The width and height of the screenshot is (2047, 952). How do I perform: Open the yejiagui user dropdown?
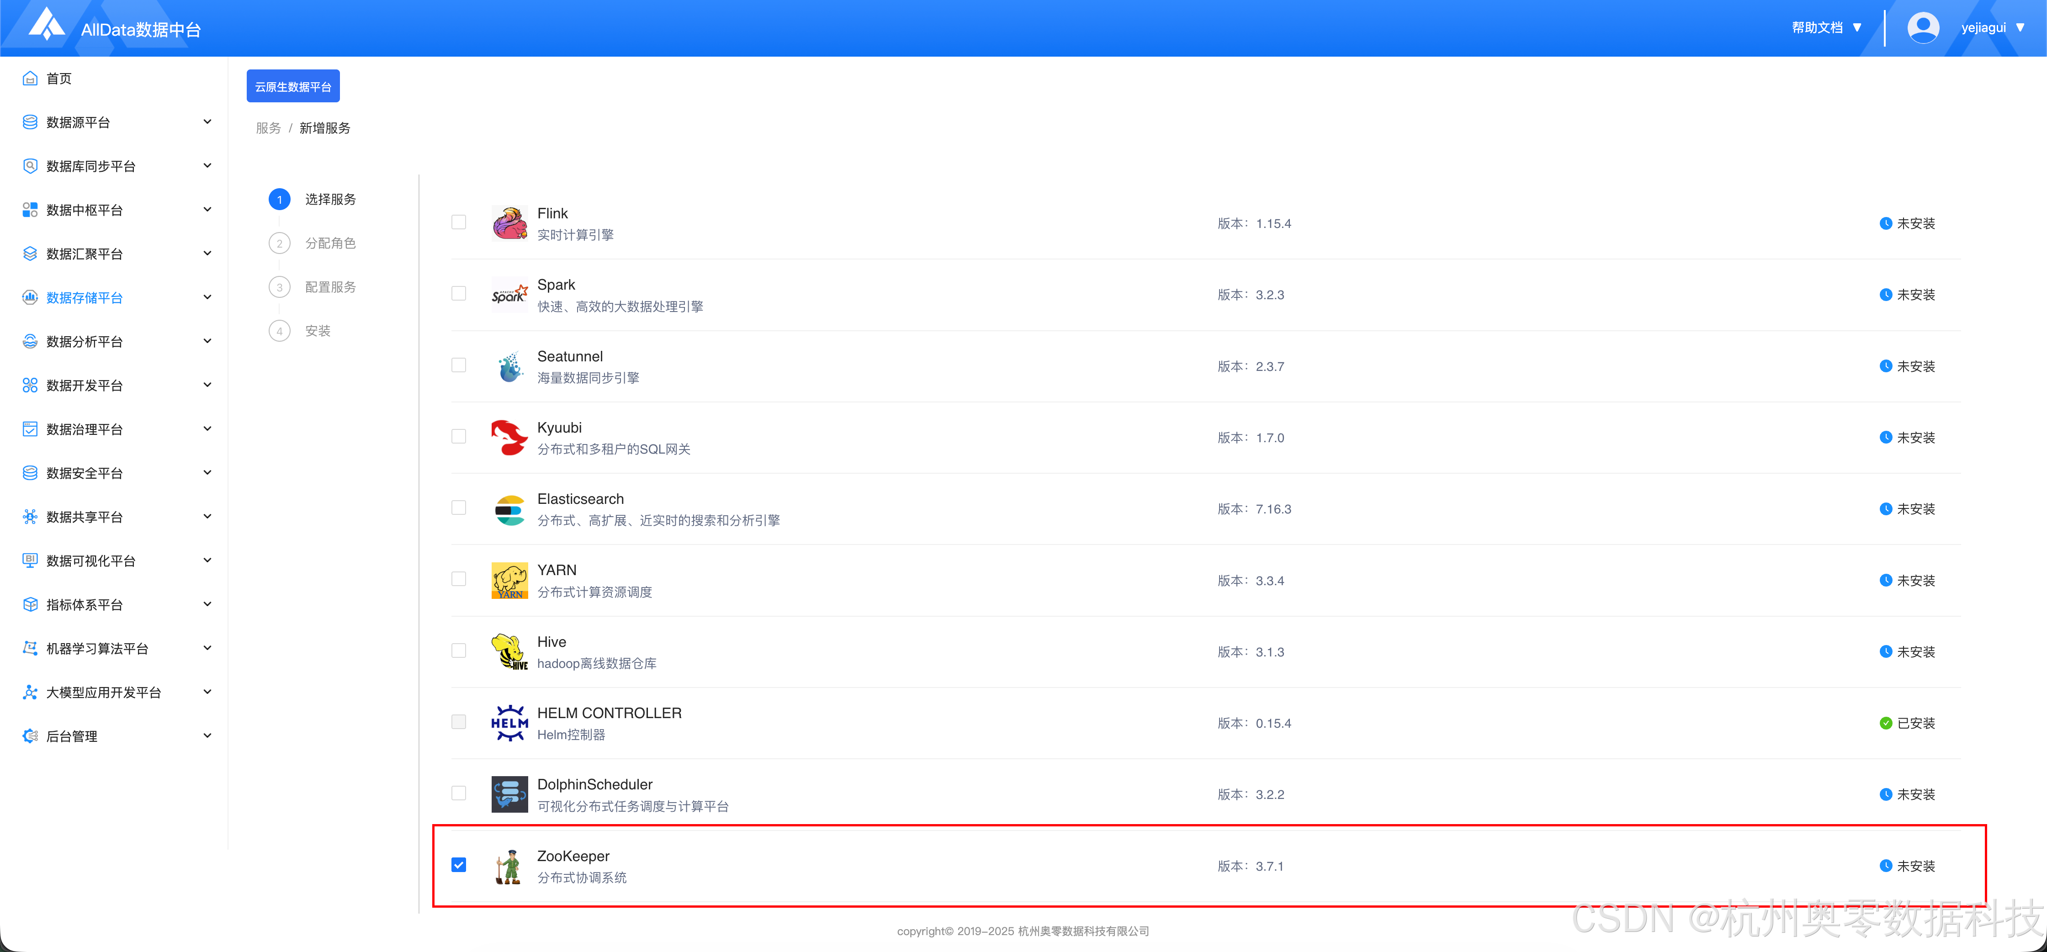click(1992, 28)
